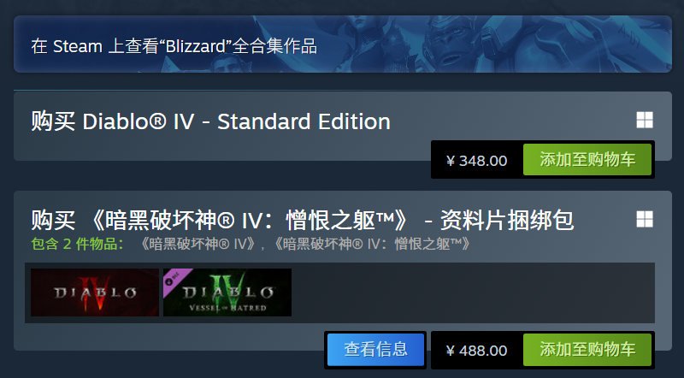Click the gorilla character artwork in the banner
The image size is (684, 378).
[454, 41]
